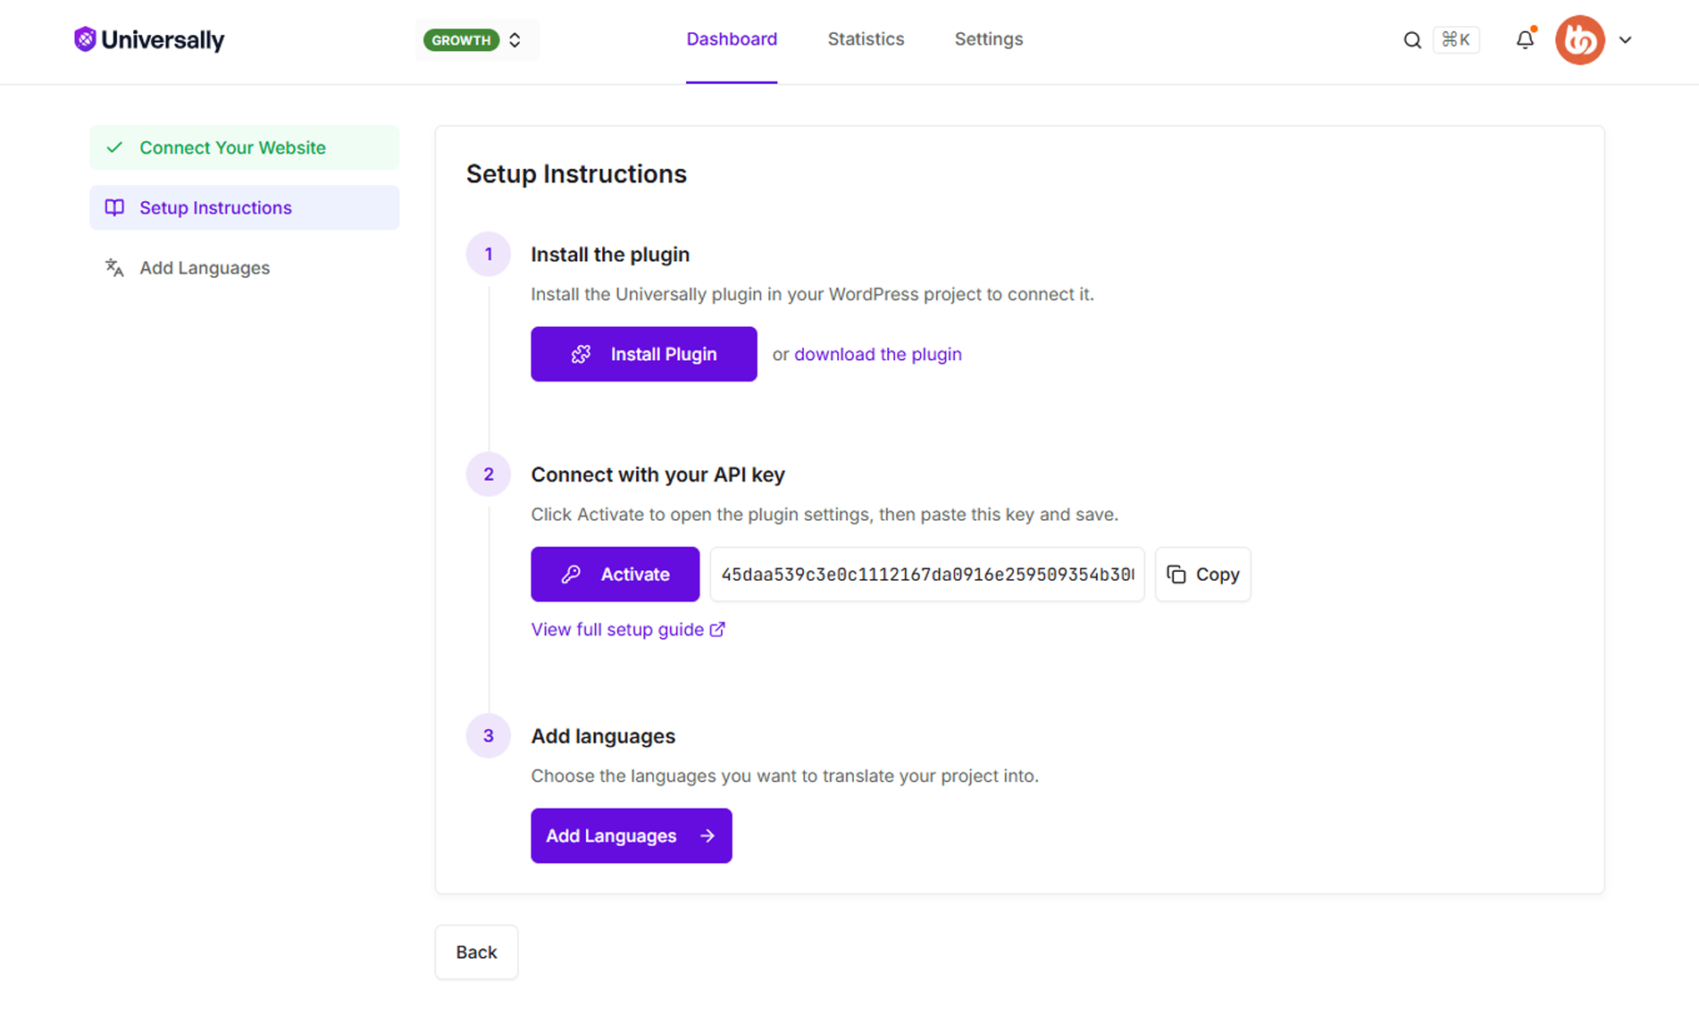Follow the download the plugin link
Viewport: 1699px width, 1024px height.
[878, 355]
